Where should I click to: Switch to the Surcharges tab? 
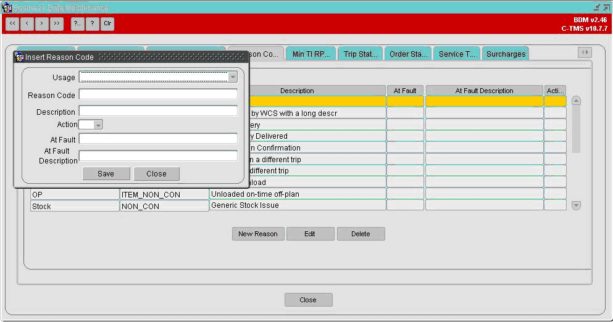pos(506,54)
